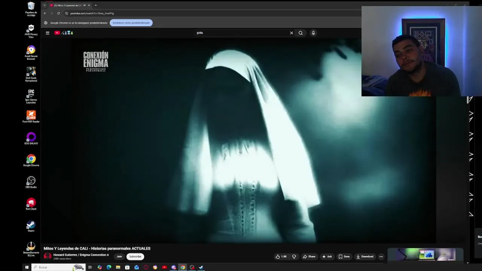Screen dimensions: 482x271
Task: Download the video
Action: coord(365,257)
